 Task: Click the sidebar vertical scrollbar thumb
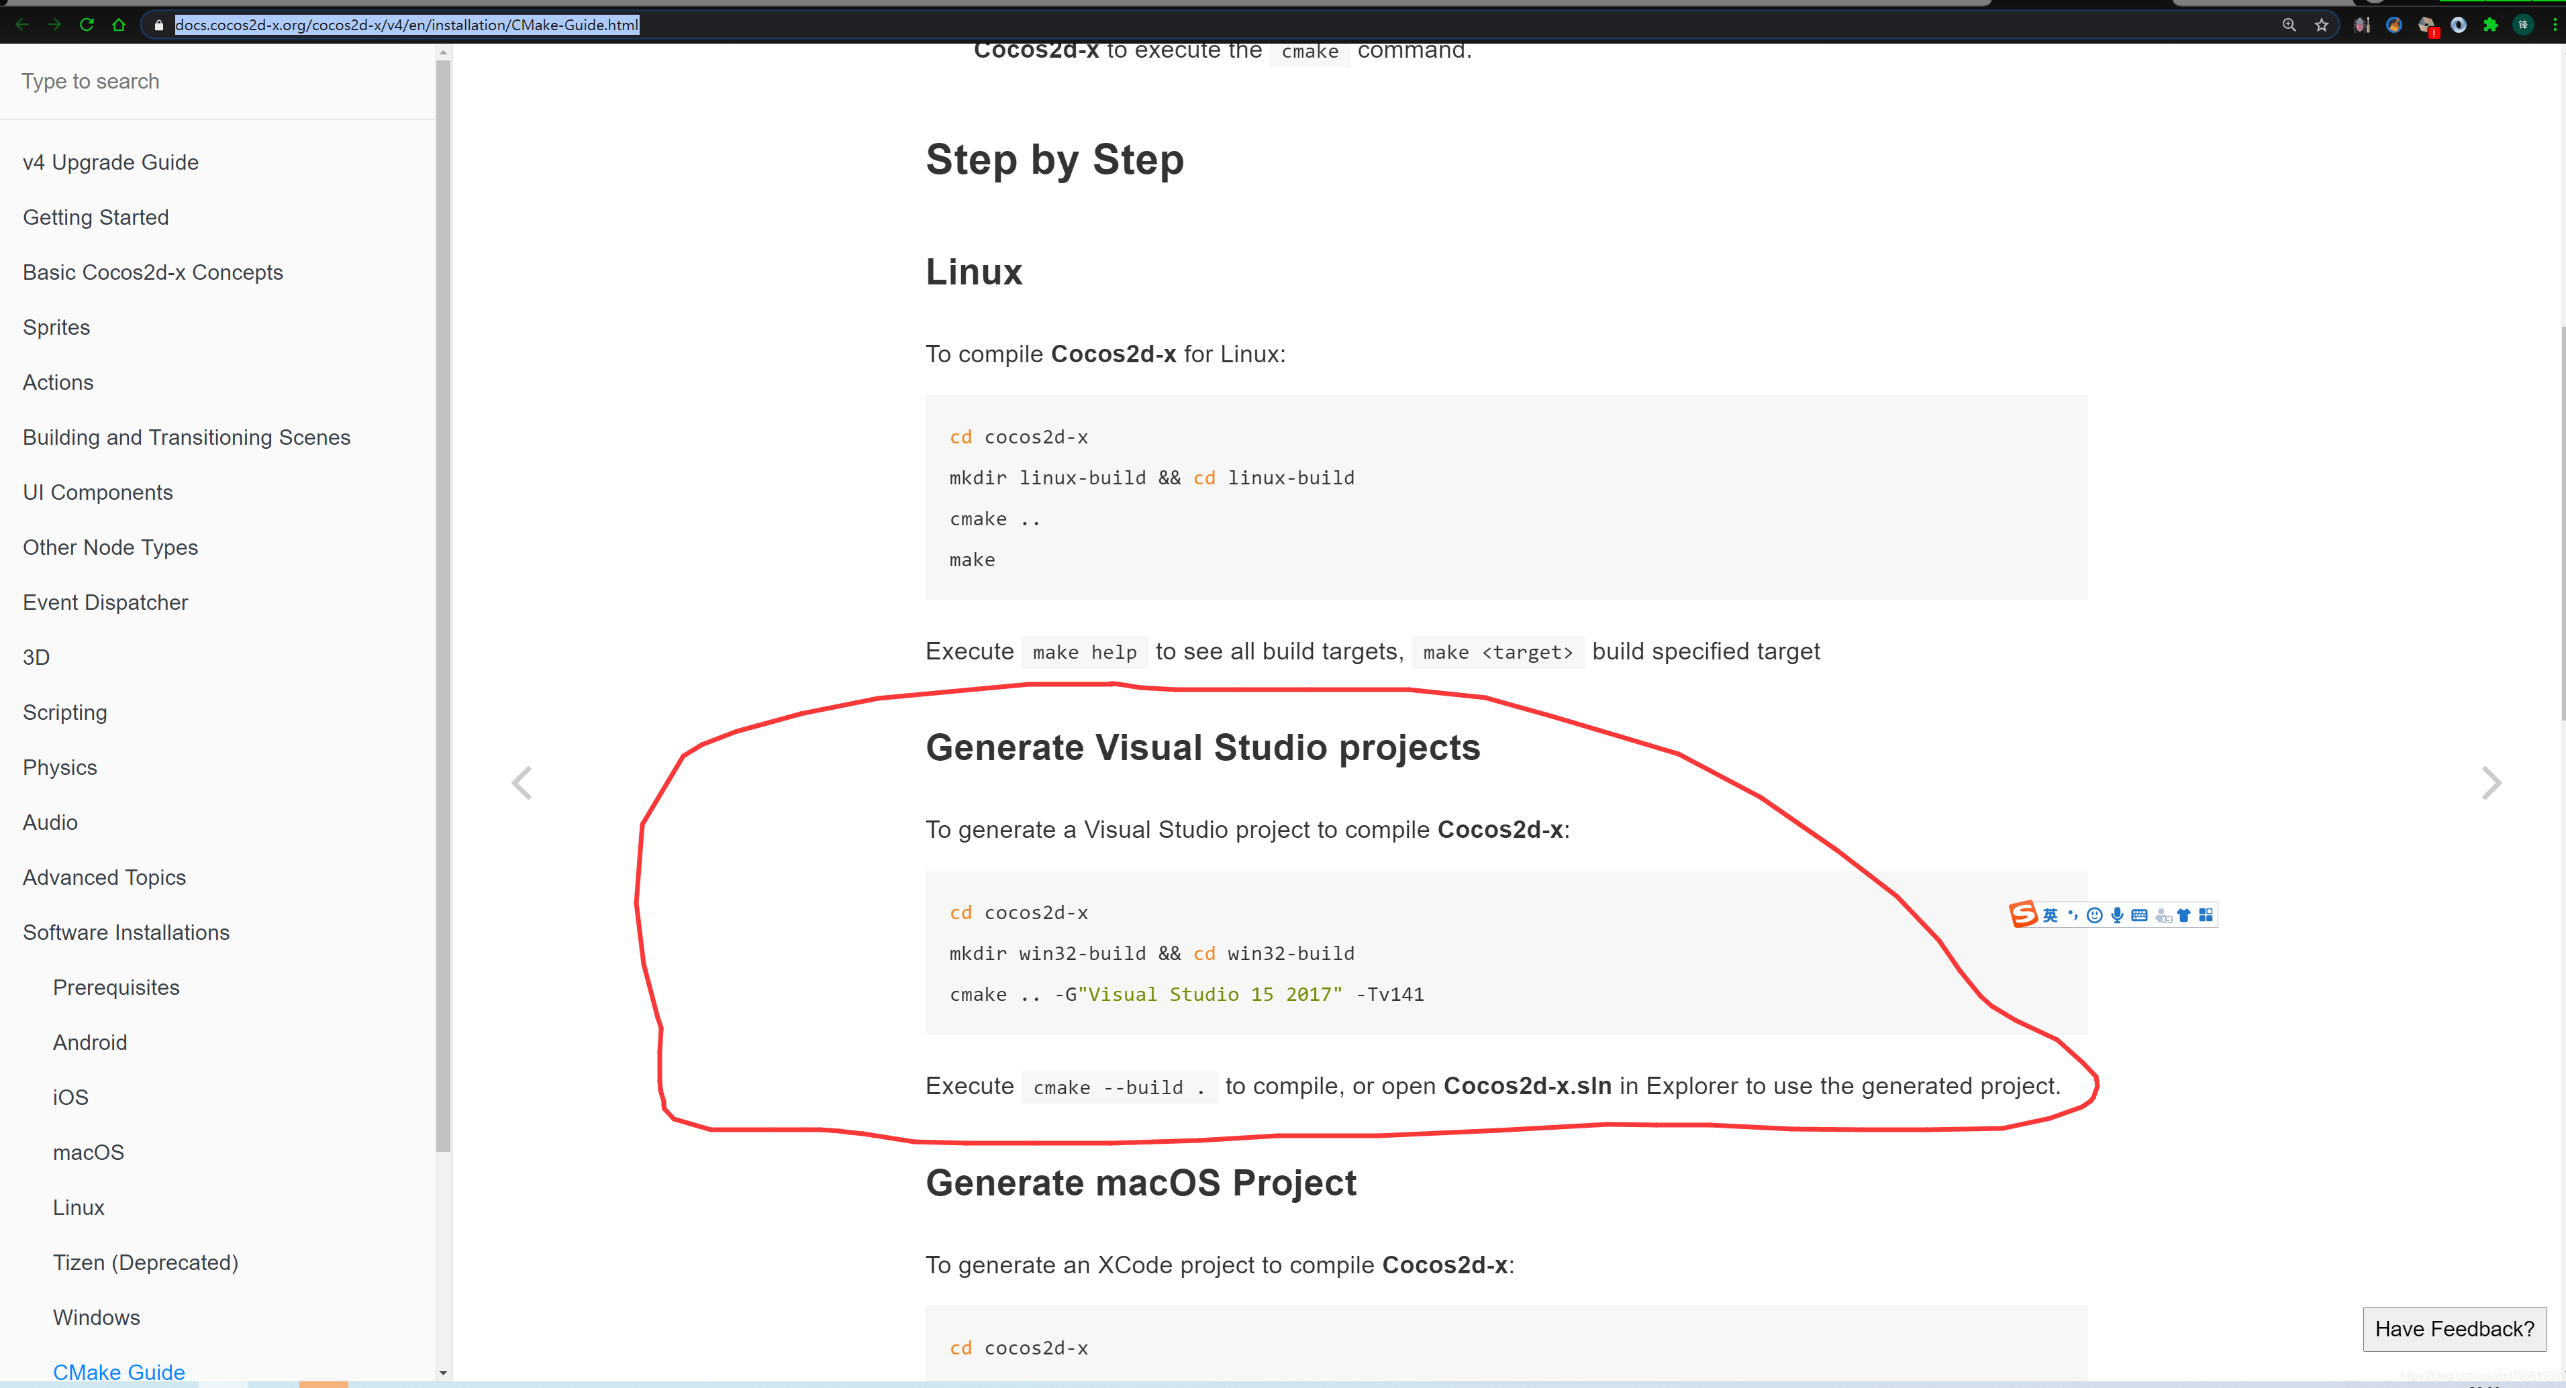(443, 605)
